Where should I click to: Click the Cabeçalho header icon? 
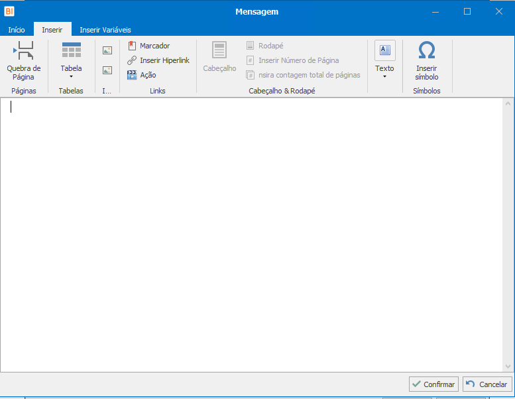point(219,50)
